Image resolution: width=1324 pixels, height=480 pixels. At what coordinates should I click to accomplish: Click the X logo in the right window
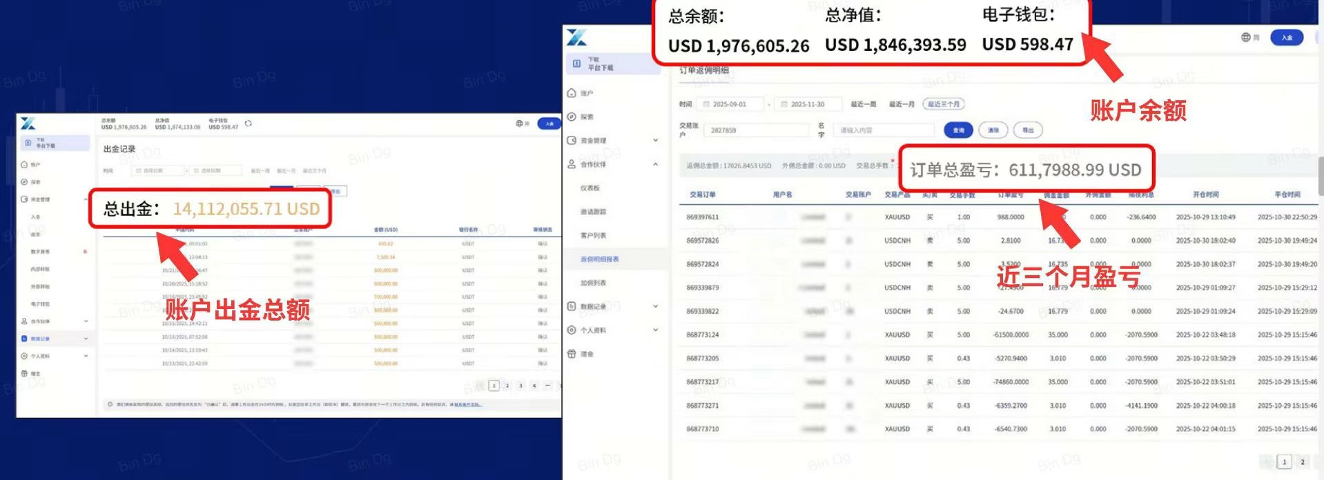coord(577,37)
